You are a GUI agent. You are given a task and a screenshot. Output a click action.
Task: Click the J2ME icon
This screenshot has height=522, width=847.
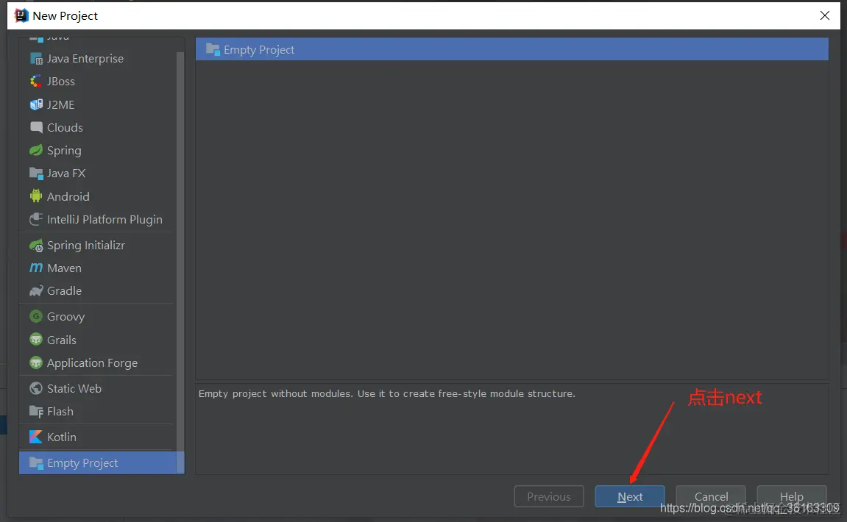pyautogui.click(x=36, y=104)
